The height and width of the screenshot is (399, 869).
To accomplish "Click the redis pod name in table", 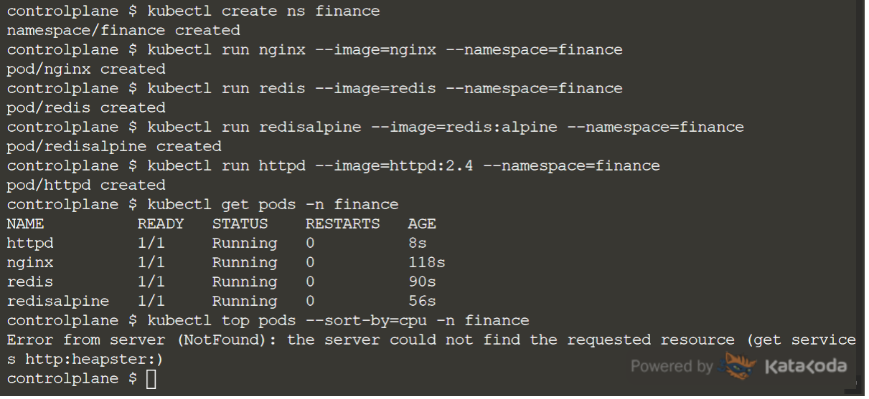I will [30, 282].
